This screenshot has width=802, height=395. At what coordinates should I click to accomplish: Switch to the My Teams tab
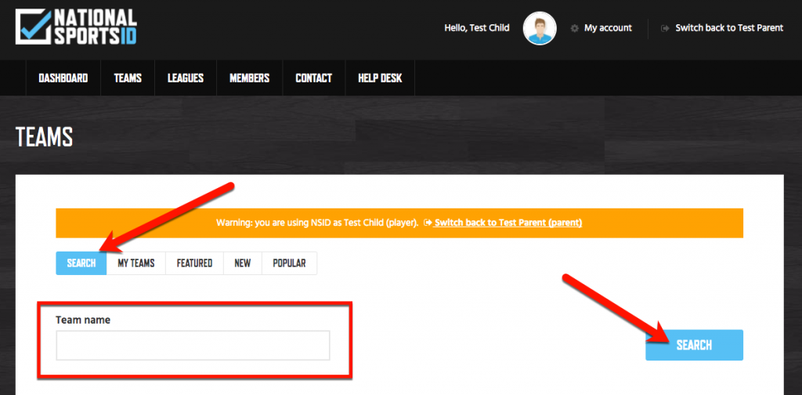tap(136, 263)
